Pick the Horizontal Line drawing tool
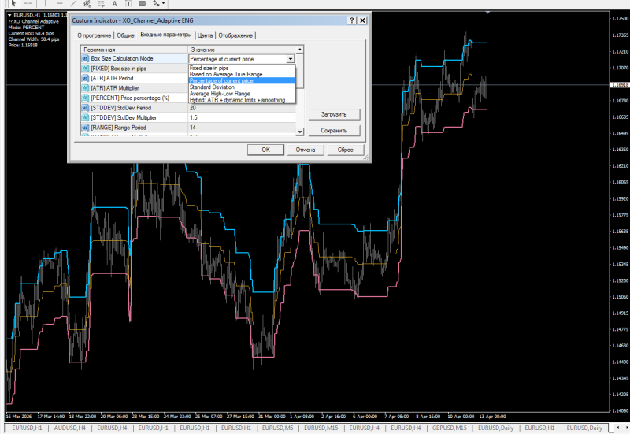 coord(60,3)
